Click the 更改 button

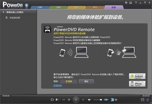point(86,81)
